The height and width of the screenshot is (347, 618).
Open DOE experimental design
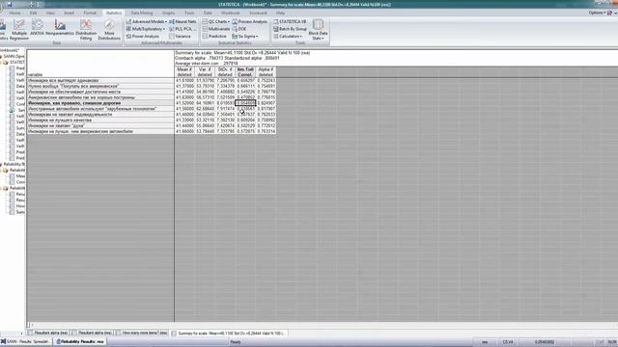pos(239,29)
